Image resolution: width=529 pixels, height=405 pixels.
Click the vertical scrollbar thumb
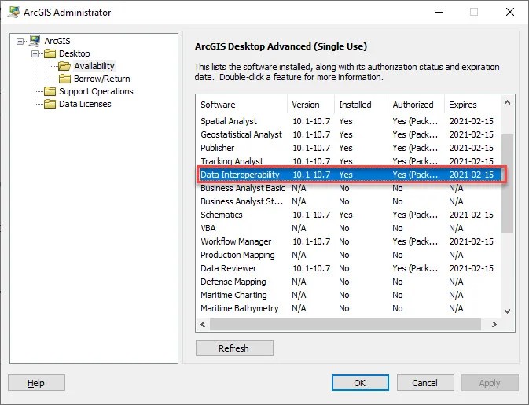[507, 183]
